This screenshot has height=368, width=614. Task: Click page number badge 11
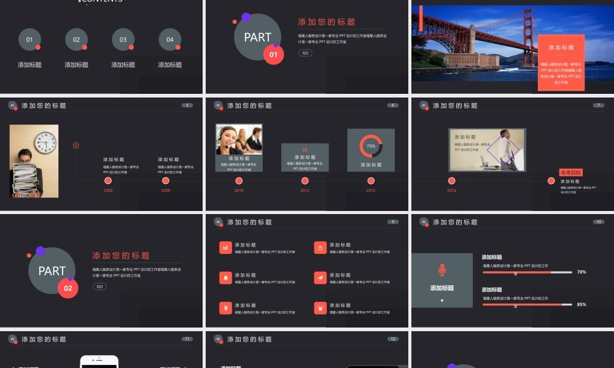point(187,339)
